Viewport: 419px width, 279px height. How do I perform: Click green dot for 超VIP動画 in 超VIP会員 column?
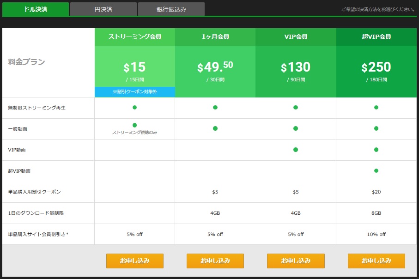(376, 171)
